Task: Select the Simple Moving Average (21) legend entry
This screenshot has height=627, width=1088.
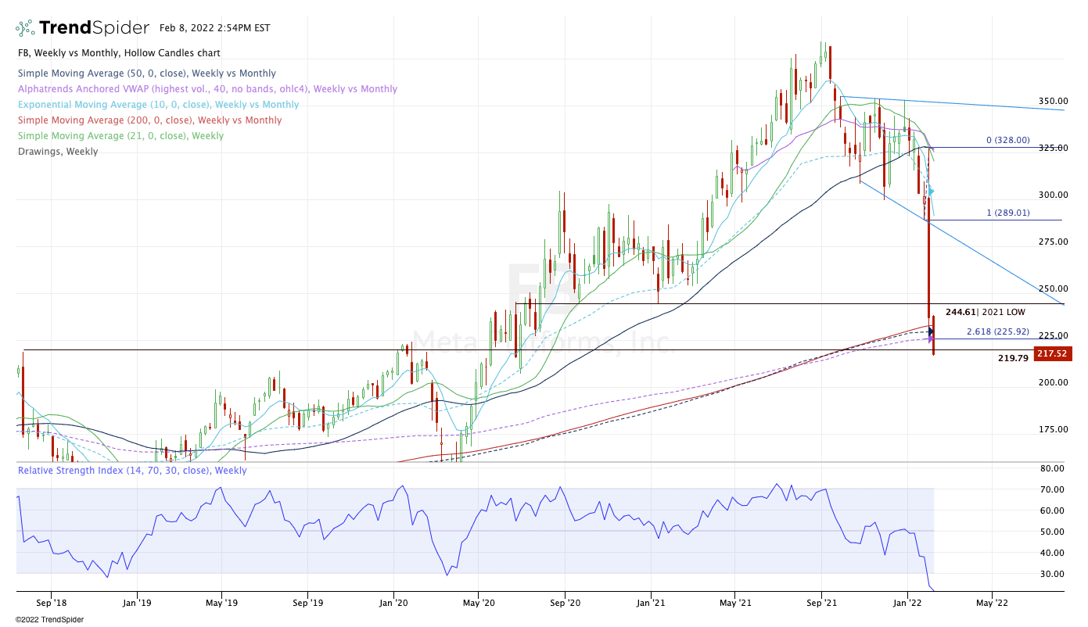Action: tap(120, 136)
